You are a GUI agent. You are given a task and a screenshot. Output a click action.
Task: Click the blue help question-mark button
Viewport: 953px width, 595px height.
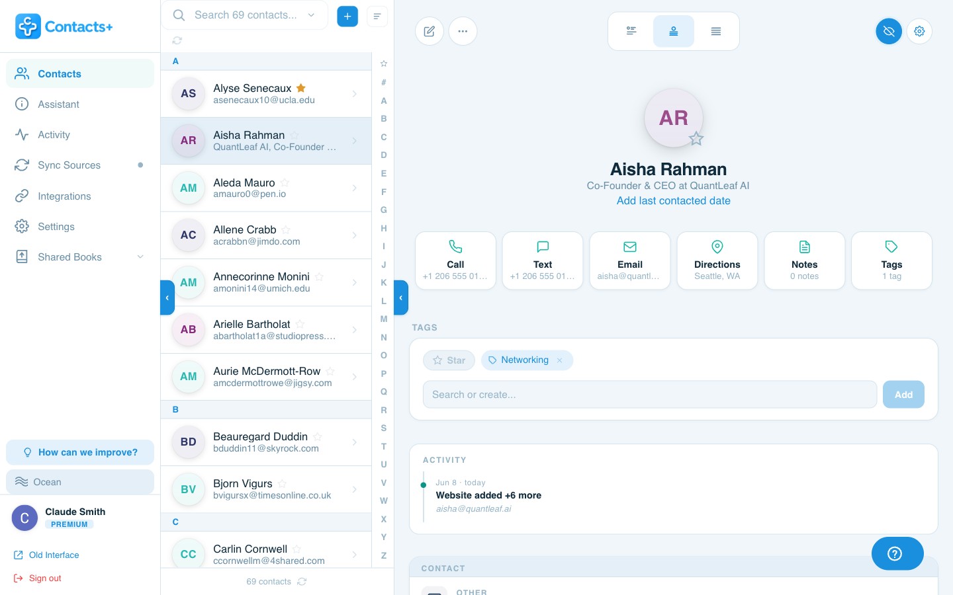click(x=897, y=553)
